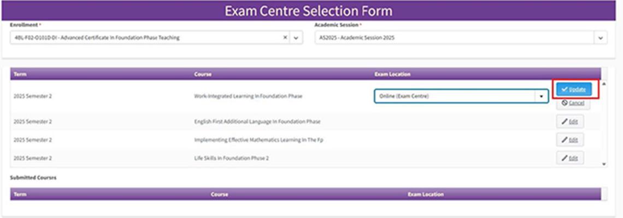Edit the Life Skills In Foundation Phase 2 row
The height and width of the screenshot is (218, 623).
coord(570,158)
